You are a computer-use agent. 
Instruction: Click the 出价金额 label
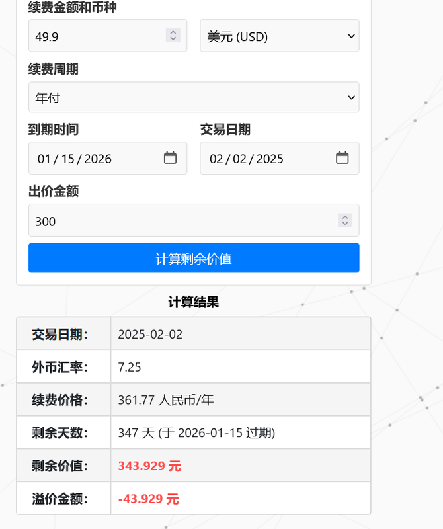point(54,191)
